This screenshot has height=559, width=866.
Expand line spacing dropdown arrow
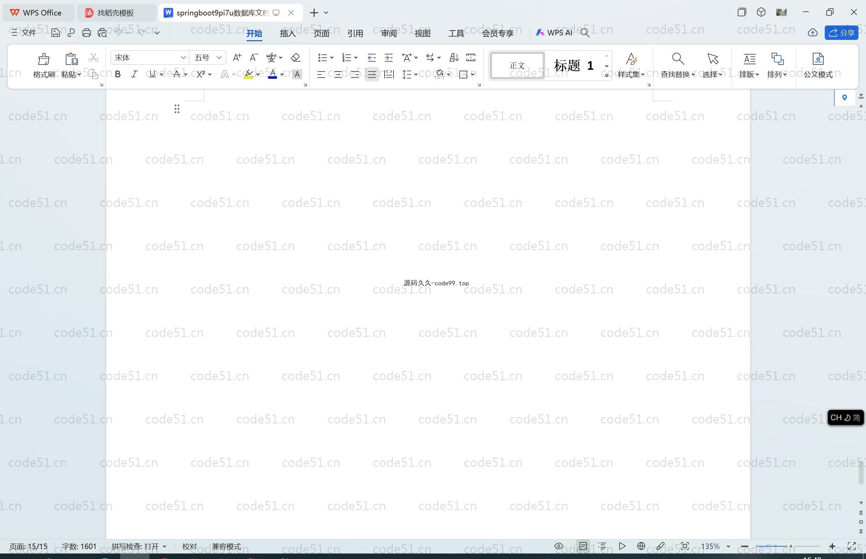(x=416, y=74)
